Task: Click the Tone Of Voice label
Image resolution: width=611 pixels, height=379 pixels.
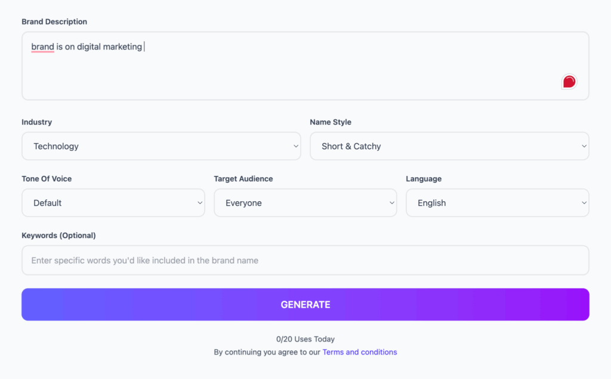Action: [x=47, y=178]
